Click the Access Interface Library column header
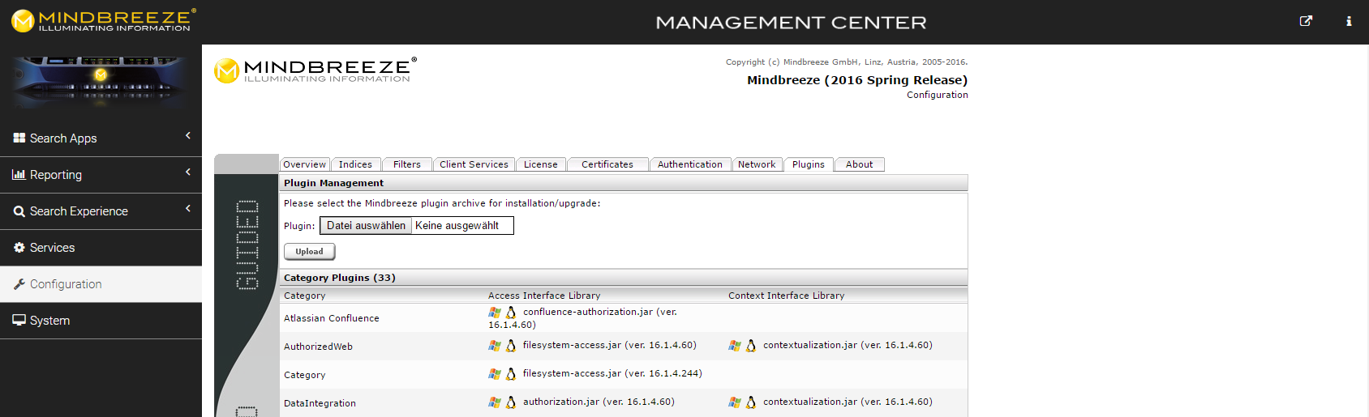This screenshot has height=417, width=1369. 544,296
